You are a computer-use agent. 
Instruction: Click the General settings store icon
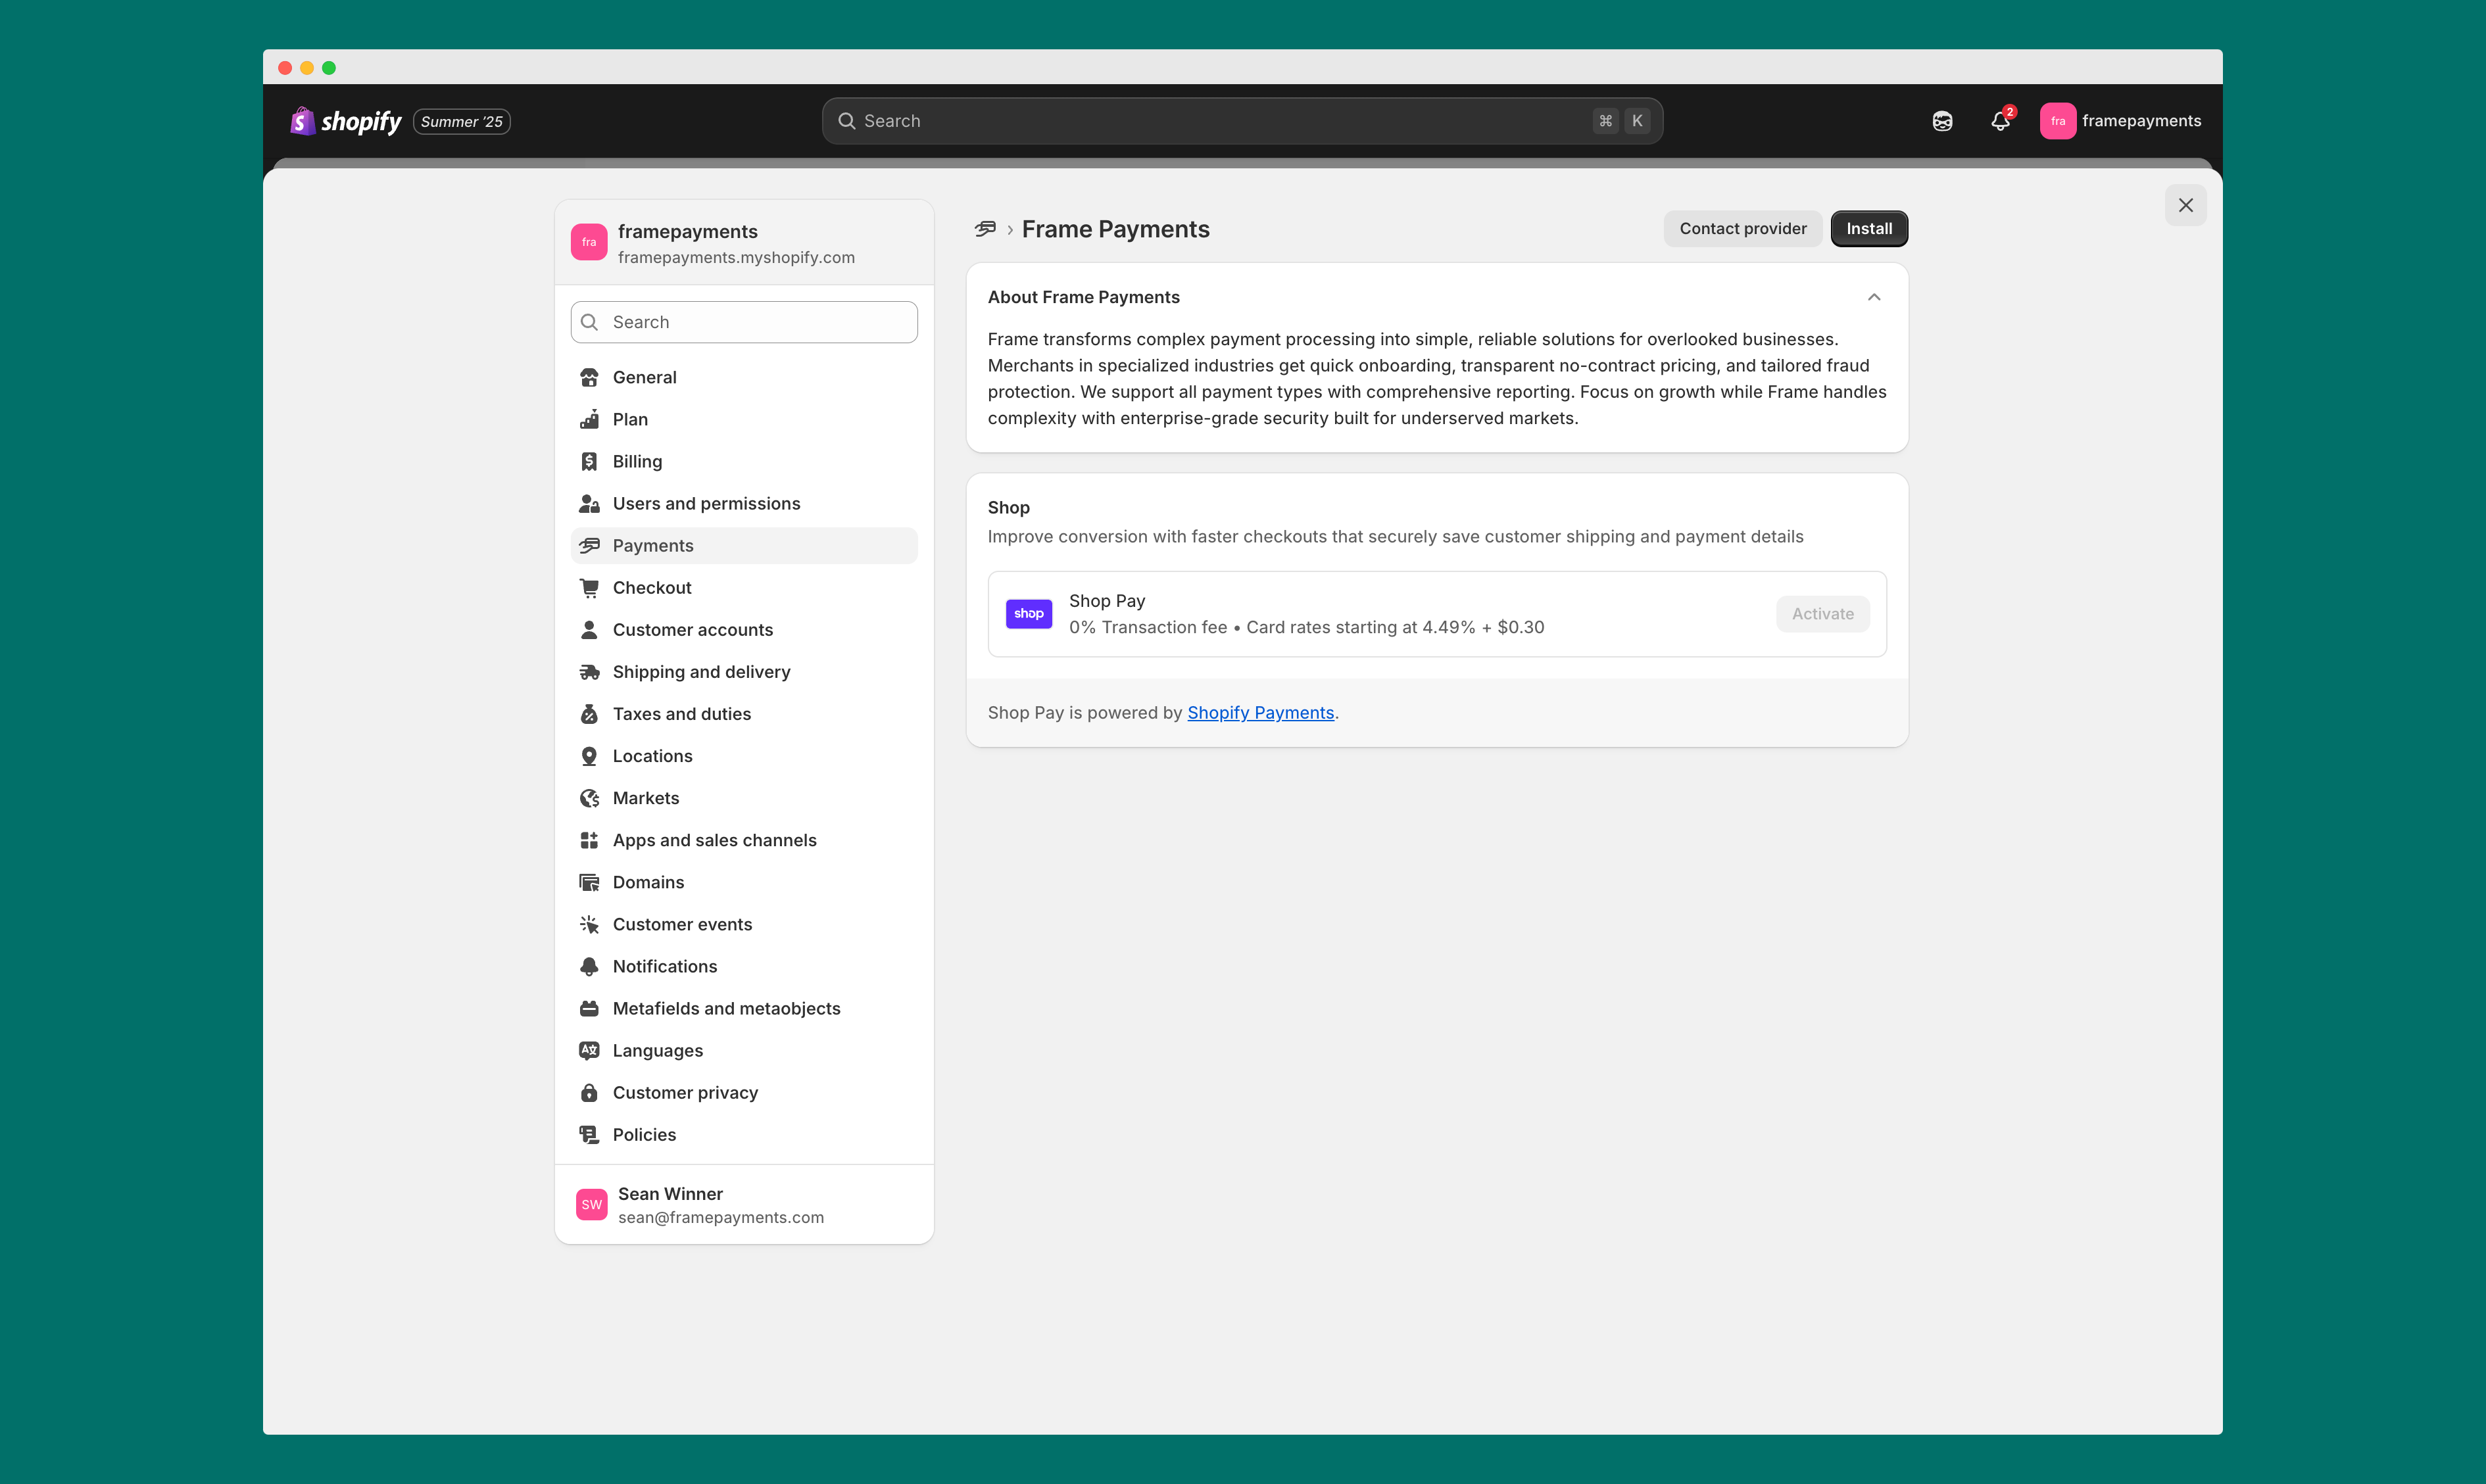click(x=589, y=377)
